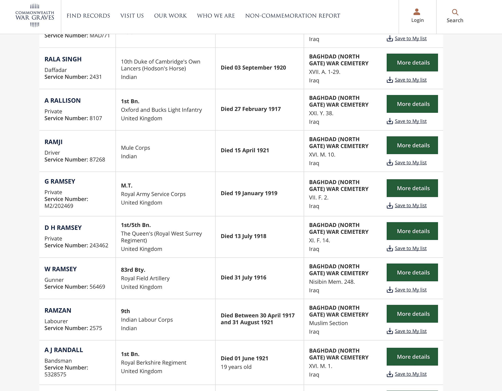Select text 'Died 13 July 1918'
Image resolution: width=502 pixels, height=391 pixels.
(243, 236)
